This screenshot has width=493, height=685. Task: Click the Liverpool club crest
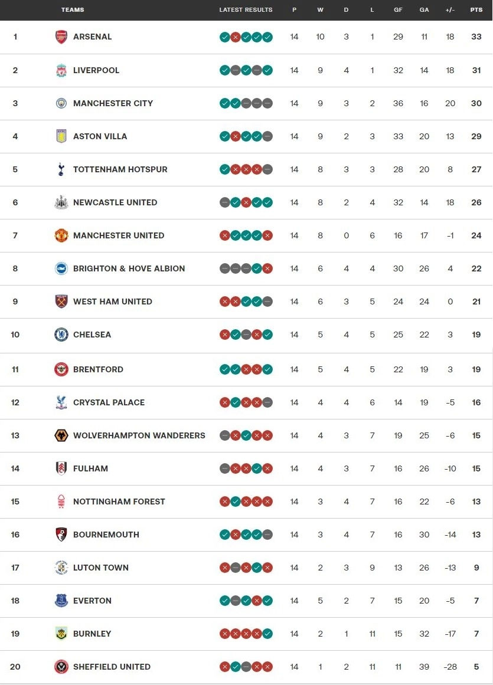(61, 70)
